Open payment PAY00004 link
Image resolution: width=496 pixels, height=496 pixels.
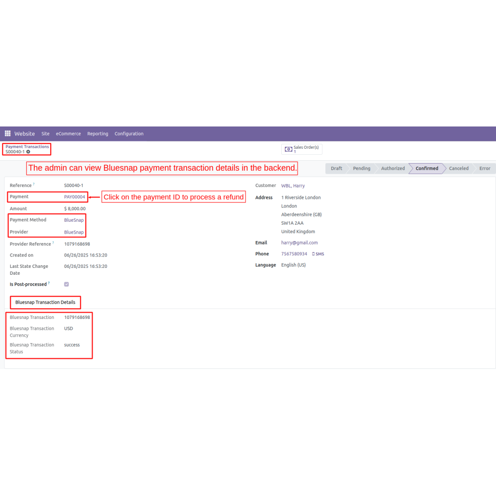(74, 197)
